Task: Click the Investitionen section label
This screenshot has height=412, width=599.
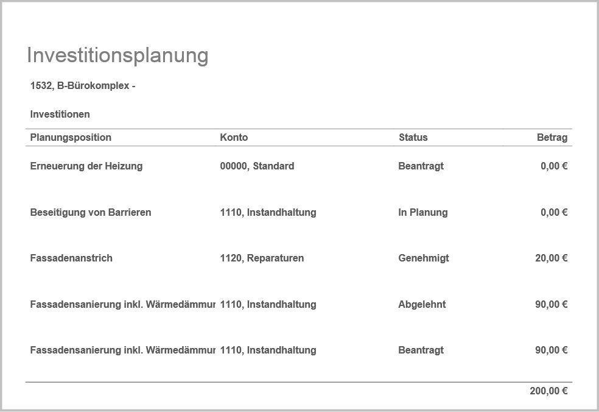Action: click(60, 115)
